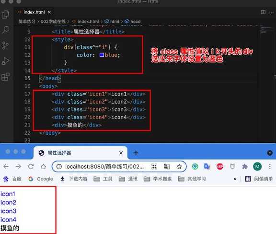Go back in the browser
Image resolution: width=276 pixels, height=234 pixels.
6,167
